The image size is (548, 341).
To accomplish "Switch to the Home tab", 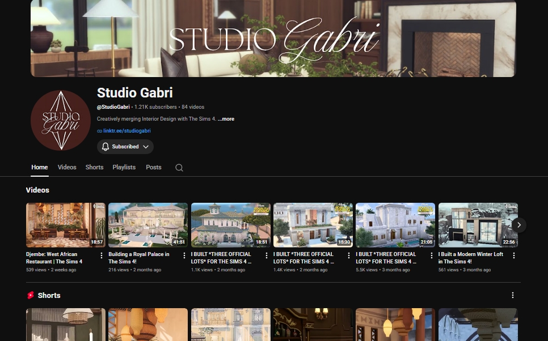I will [40, 167].
